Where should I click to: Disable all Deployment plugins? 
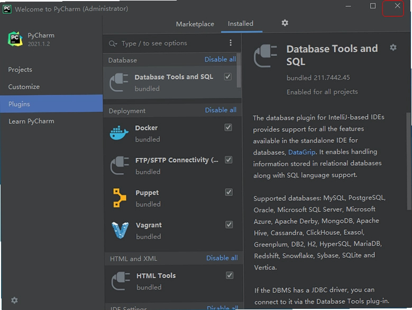(x=221, y=110)
